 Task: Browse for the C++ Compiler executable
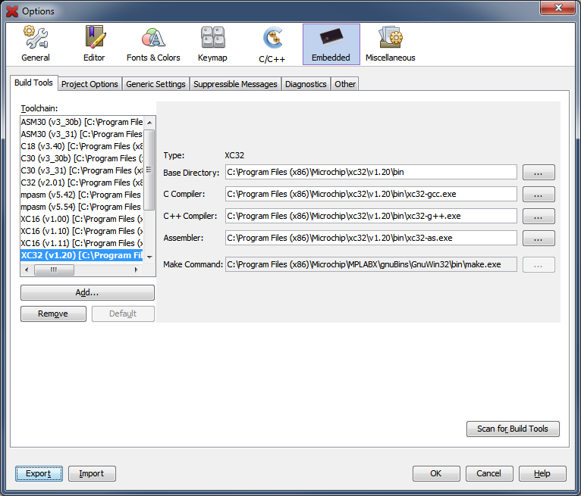539,217
